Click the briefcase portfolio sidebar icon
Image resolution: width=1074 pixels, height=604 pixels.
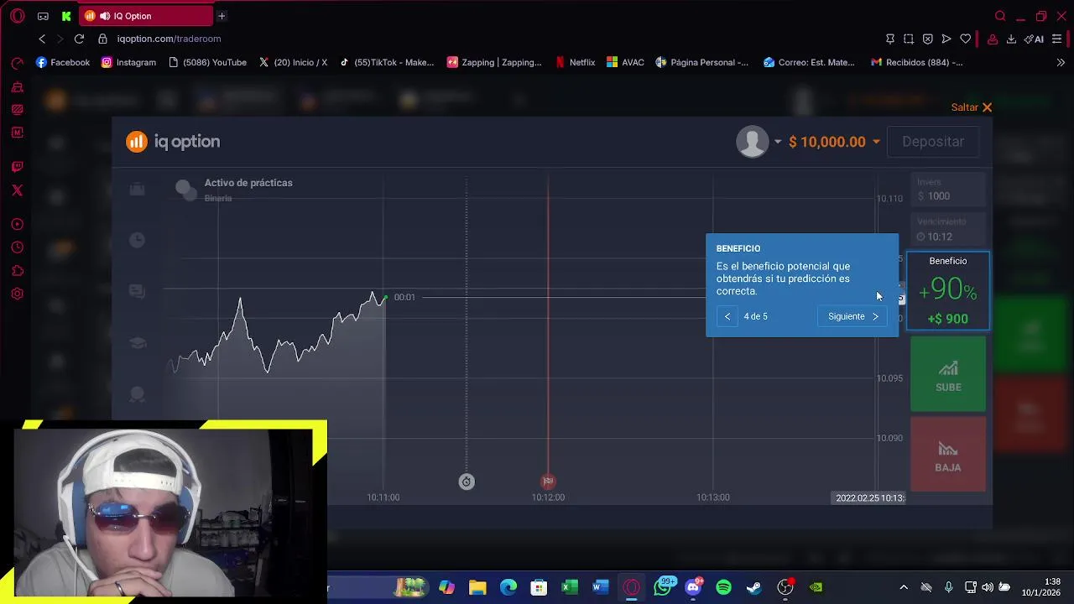(x=137, y=190)
